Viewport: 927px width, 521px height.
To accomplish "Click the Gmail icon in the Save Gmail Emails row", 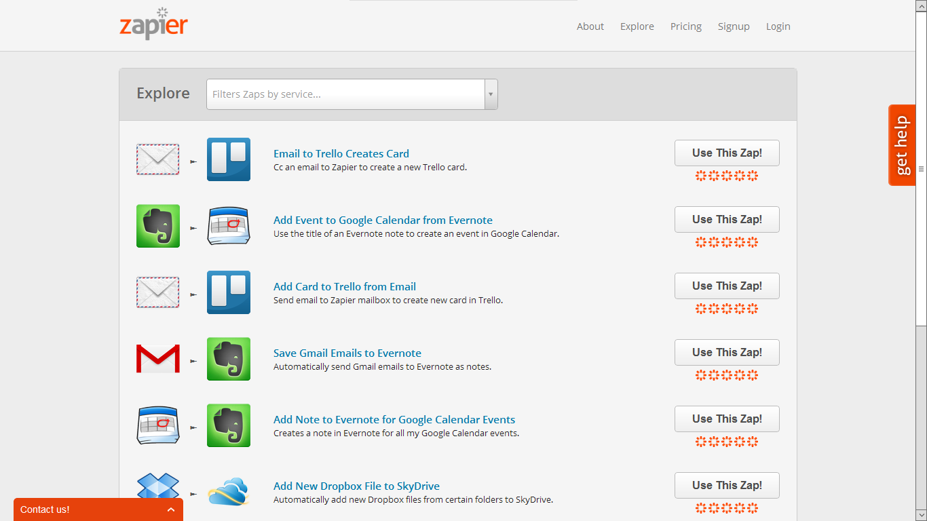I will (158, 359).
